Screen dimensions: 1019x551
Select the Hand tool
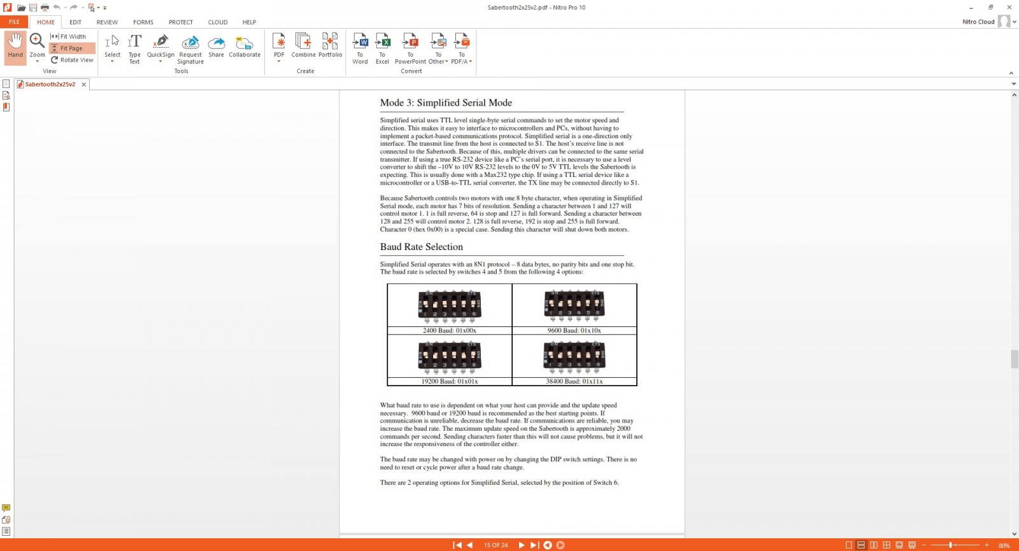coord(15,46)
